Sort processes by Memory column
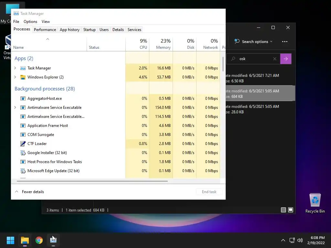The height and width of the screenshot is (248, 331). pyautogui.click(x=161, y=44)
